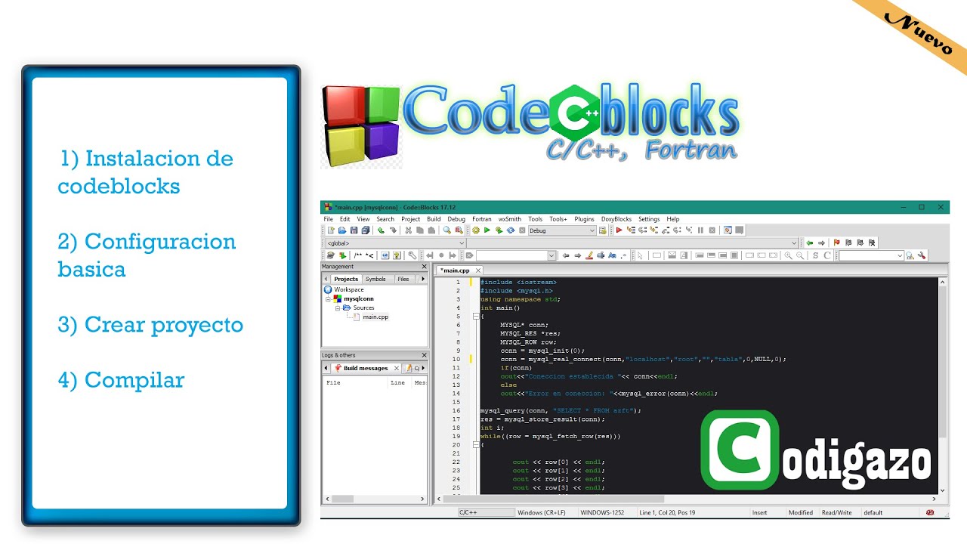Screen dimensions: 967x544
Task: Click the Workspace tree item
Action: point(349,289)
